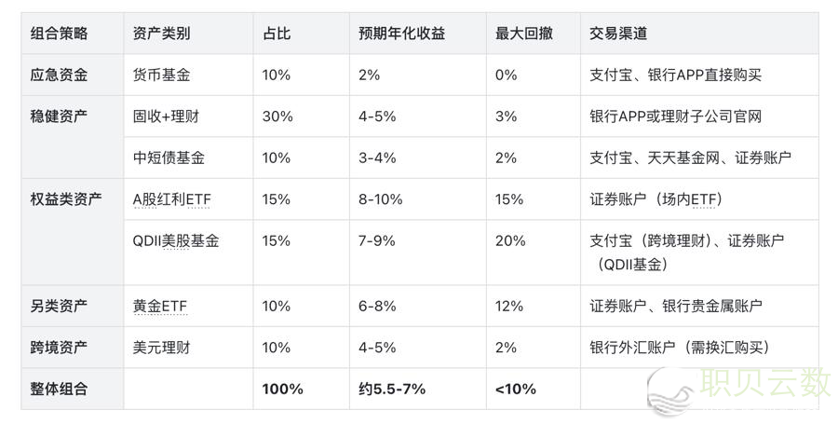Click the "最大回撤" column header

[524, 34]
